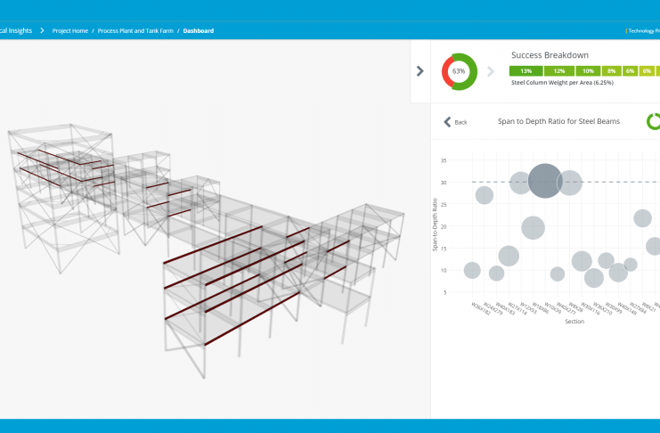Select the largest dark bubble in chart
Viewport: 660px width, 433px height.
[x=545, y=181]
